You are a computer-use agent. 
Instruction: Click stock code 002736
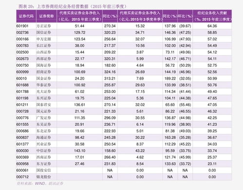point(22,33)
